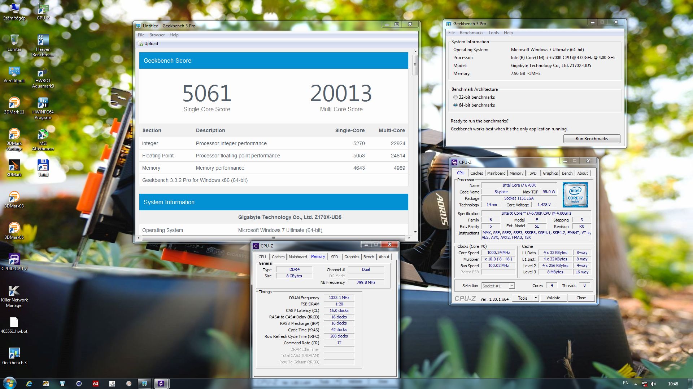
Task: Click the Upload toolbar icon in Geekbench results
Action: tap(140, 44)
